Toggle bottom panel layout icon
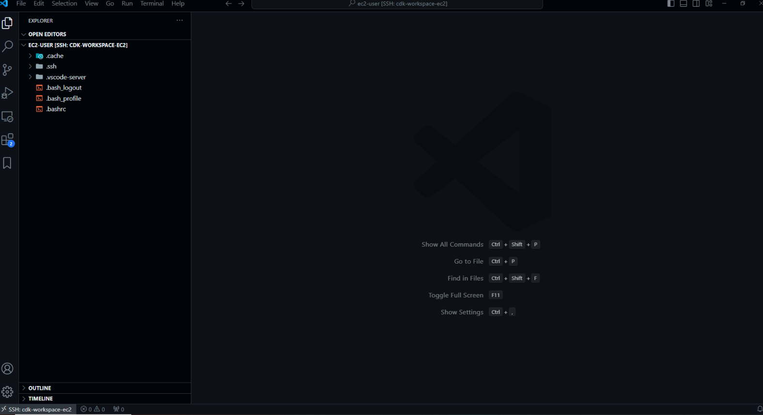The width and height of the screenshot is (763, 415). click(684, 3)
